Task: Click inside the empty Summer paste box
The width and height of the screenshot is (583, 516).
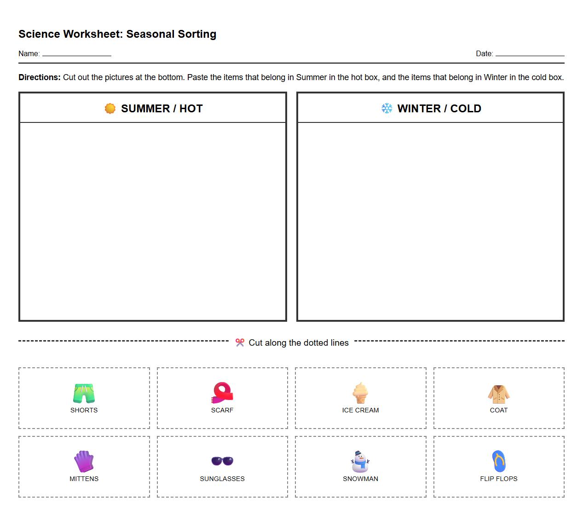Action: (153, 221)
